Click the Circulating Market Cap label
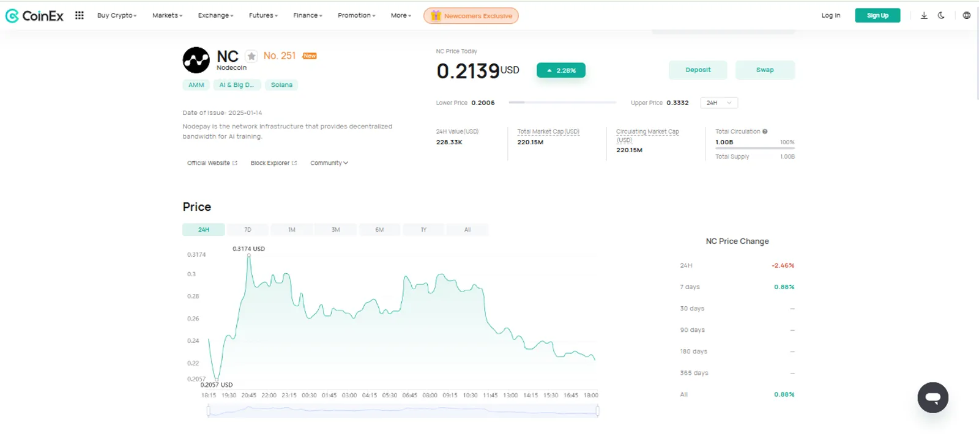979x434 pixels. [x=647, y=136]
